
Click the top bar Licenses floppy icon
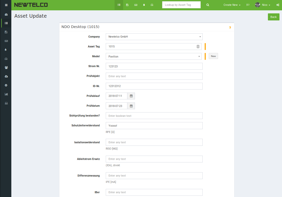tap(127, 5)
